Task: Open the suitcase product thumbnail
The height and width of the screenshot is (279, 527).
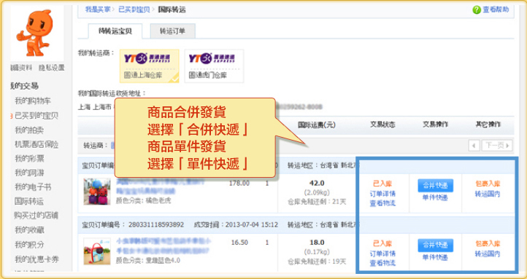Action: pyautogui.click(x=97, y=192)
